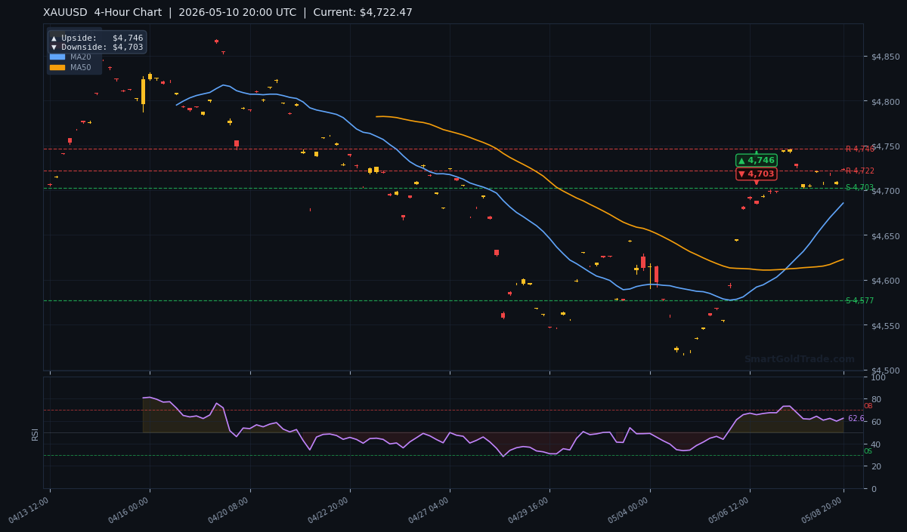
Task: Click the $4,500 price axis label
Action: pyautogui.click(x=885, y=371)
